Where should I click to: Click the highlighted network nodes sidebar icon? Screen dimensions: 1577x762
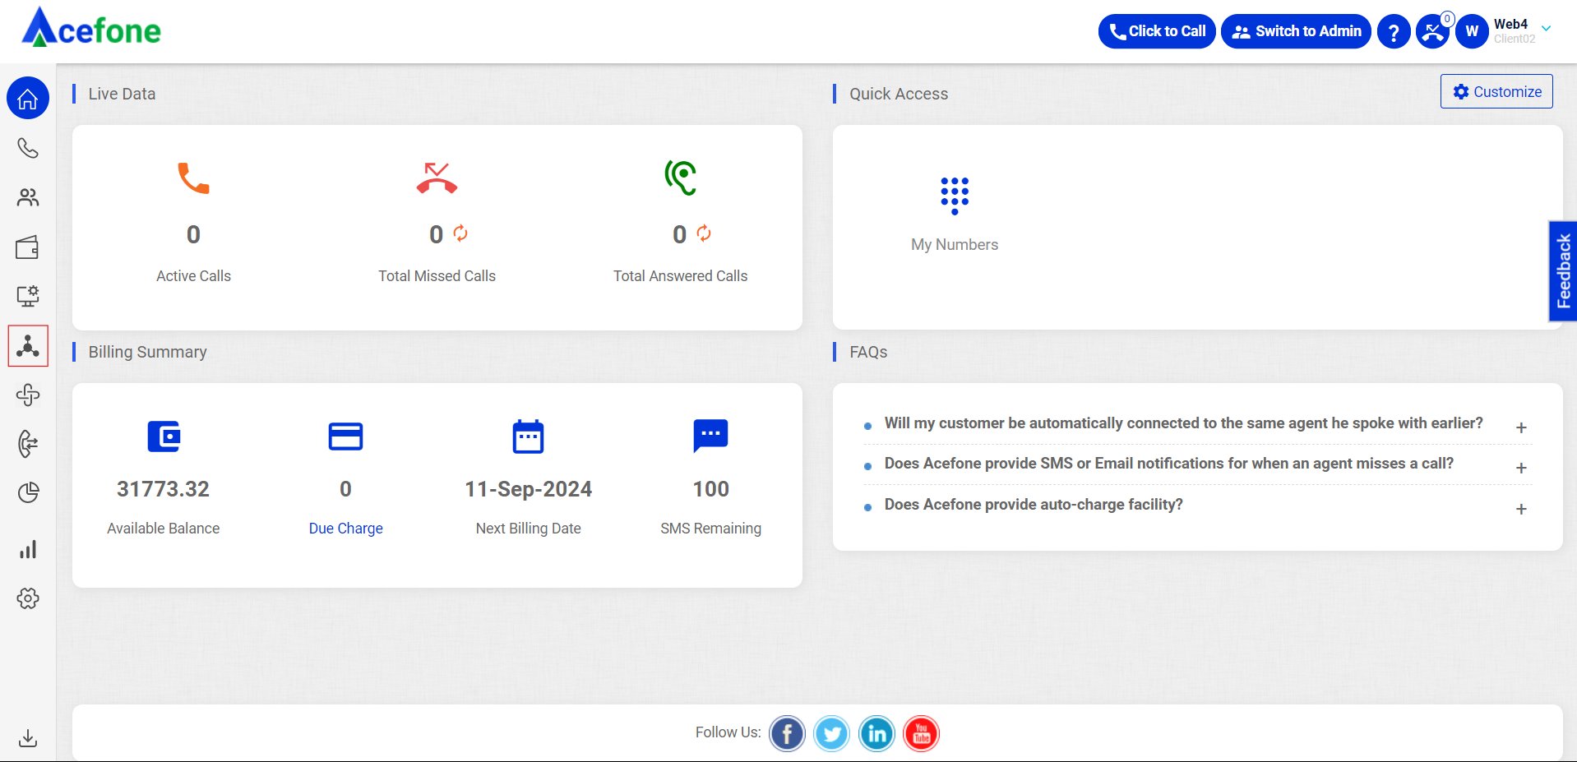(x=28, y=346)
